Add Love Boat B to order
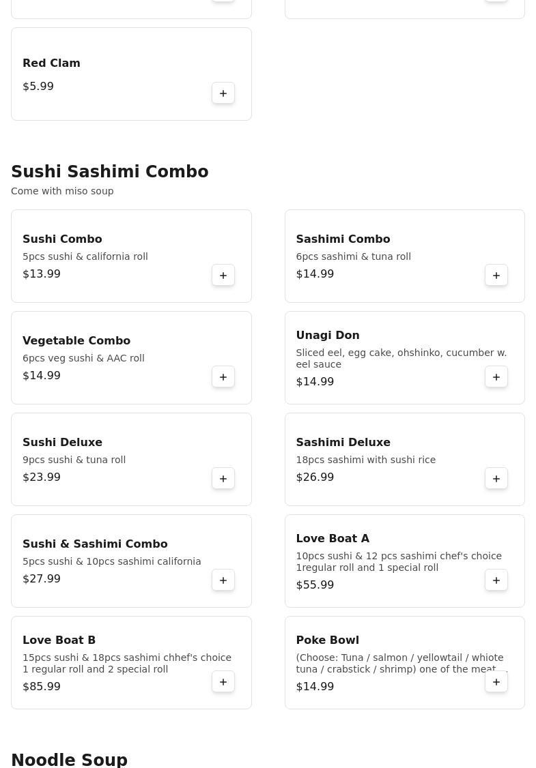 click(x=223, y=682)
